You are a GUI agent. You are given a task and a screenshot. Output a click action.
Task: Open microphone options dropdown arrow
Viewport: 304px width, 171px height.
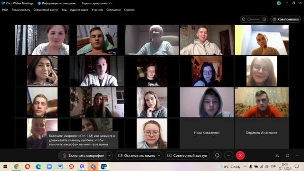coord(110,155)
